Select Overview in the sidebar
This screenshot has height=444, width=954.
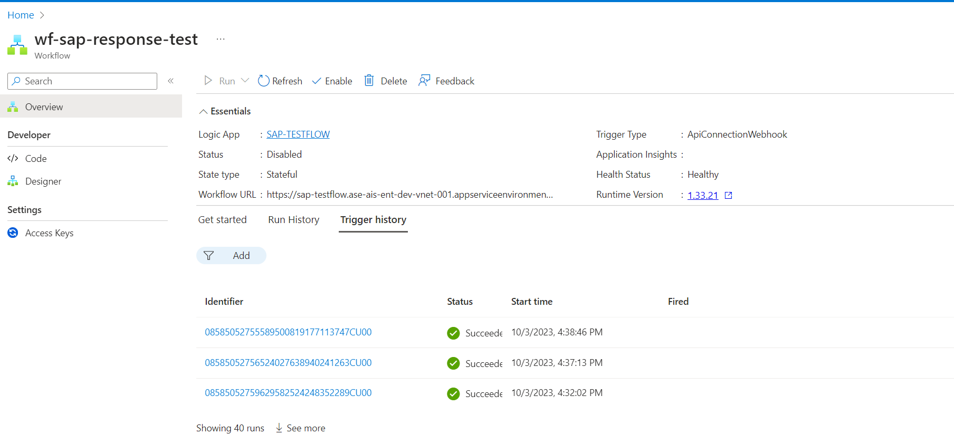pos(91,107)
